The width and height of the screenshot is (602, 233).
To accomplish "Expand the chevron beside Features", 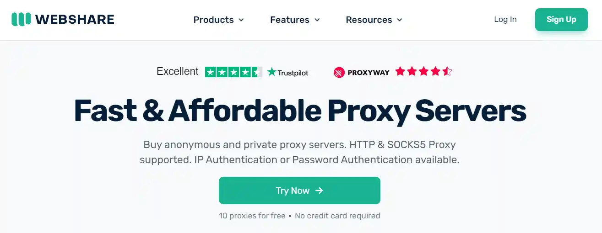I will tap(317, 20).
